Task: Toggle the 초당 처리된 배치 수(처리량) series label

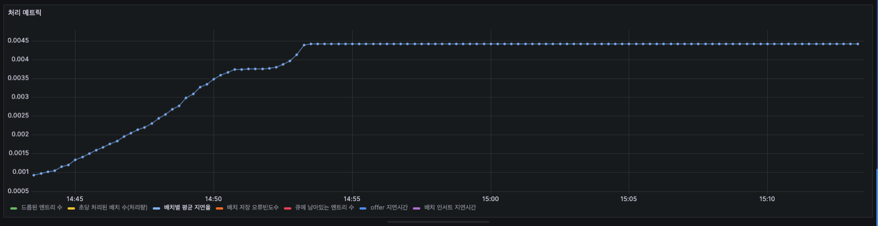Action: [113, 208]
